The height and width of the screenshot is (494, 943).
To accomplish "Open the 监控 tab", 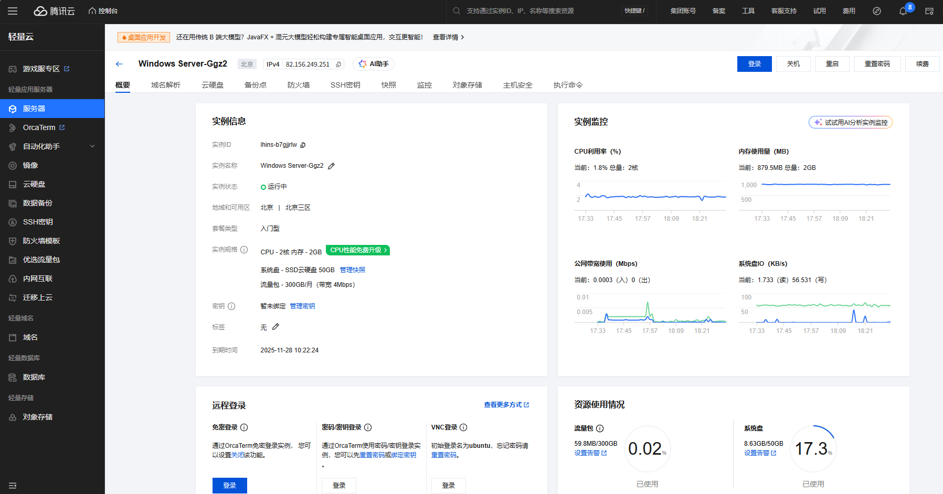I will click(x=425, y=85).
